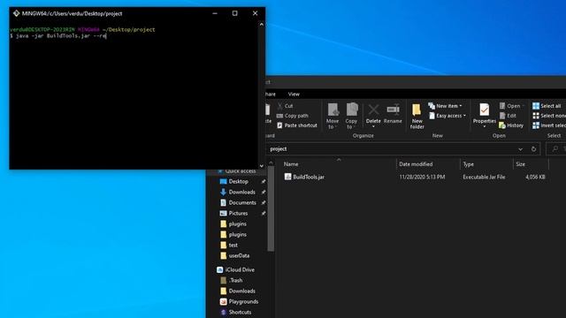Click the BuildTools.jar file icon
This screenshot has height=318, width=566.
click(287, 177)
